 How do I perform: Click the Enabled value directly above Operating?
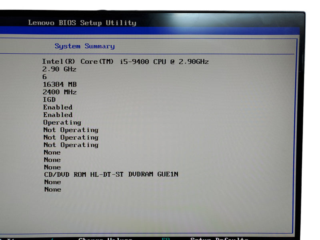coord(58,115)
